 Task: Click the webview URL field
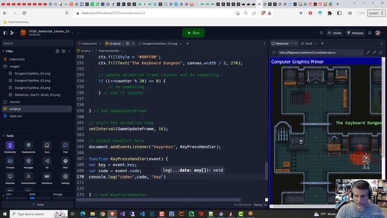320,53
